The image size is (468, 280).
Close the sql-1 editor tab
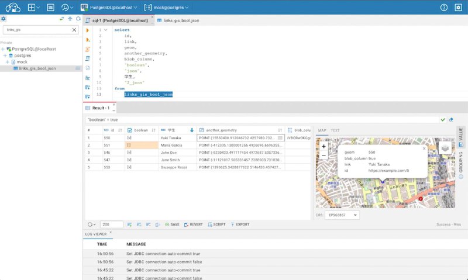coord(152,17)
